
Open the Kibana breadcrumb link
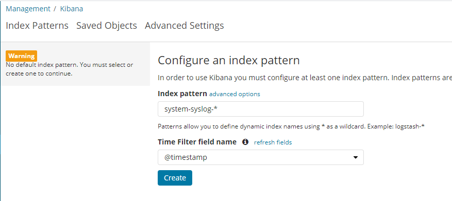point(72,9)
